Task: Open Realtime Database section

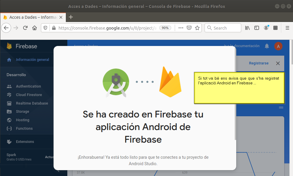Action: pos(32,103)
